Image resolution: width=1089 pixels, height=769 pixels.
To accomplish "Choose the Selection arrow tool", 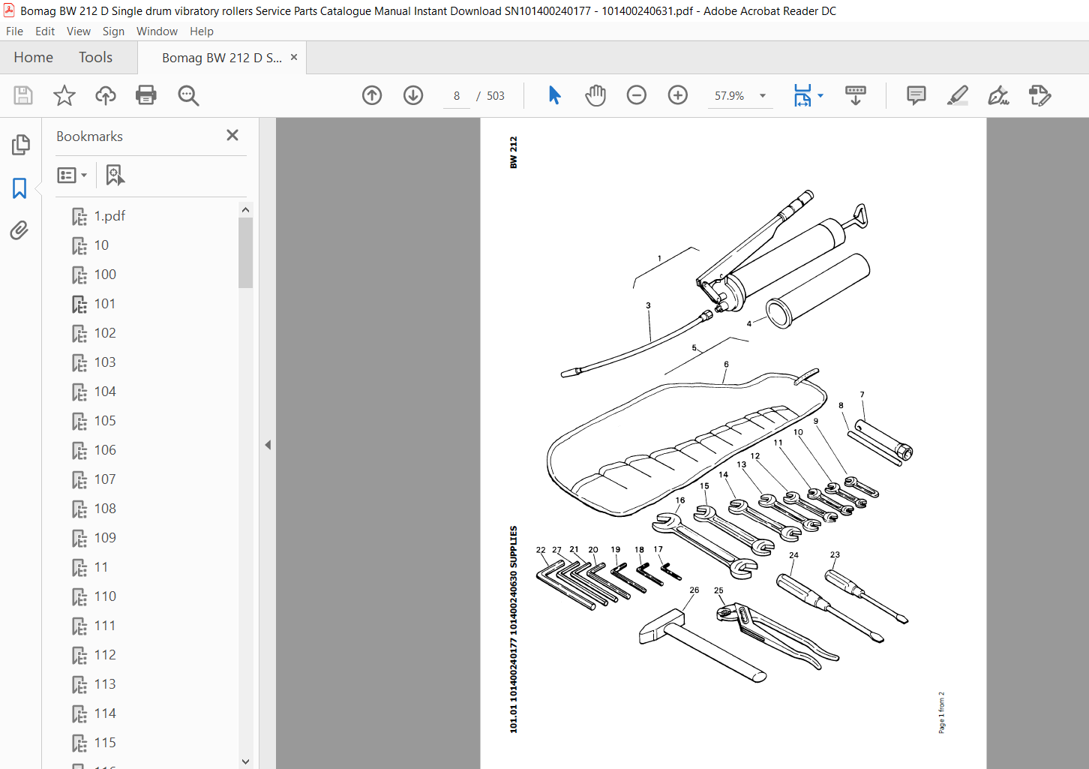I will point(554,95).
